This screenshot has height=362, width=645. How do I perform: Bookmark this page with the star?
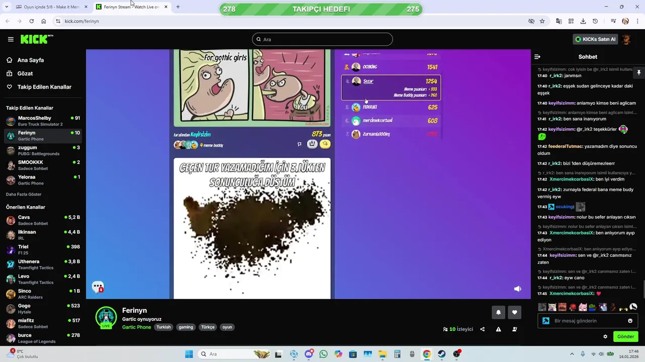click(x=542, y=21)
